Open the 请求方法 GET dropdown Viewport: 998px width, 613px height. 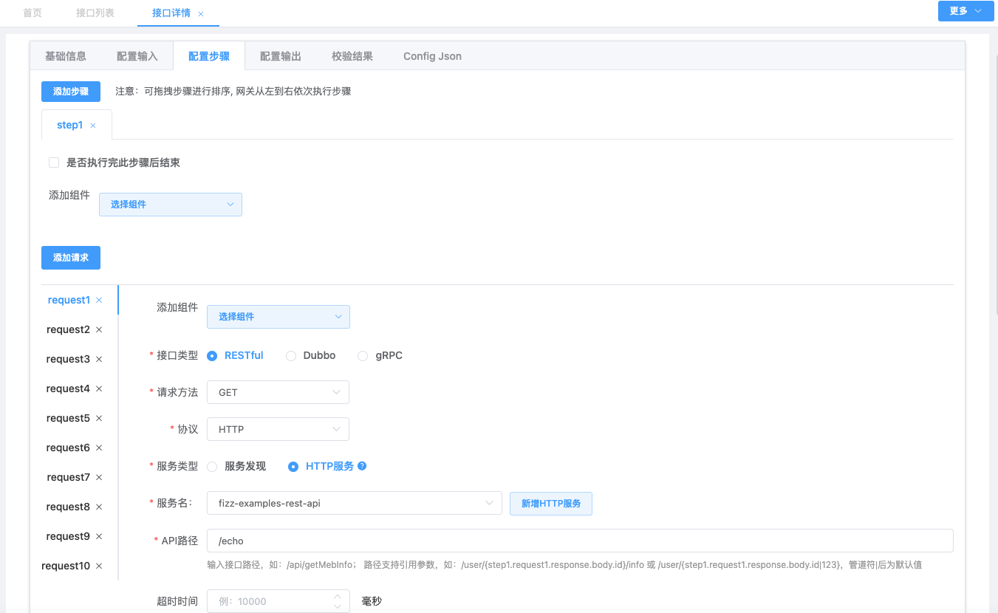278,392
